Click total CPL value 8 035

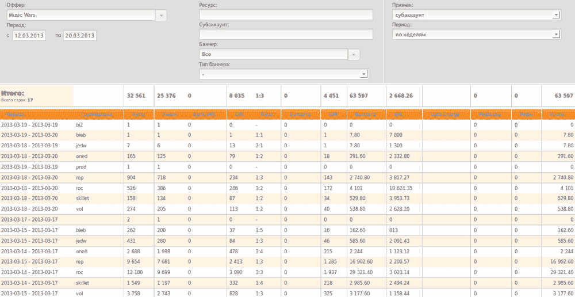click(x=237, y=96)
